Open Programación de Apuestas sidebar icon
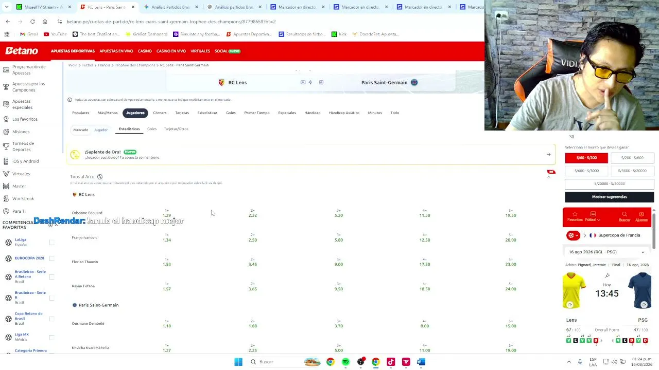Screen dimensions: 659x370 click(x=6, y=69)
